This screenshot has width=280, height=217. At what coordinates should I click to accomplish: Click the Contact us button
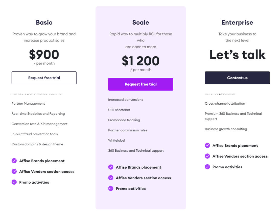237,78
